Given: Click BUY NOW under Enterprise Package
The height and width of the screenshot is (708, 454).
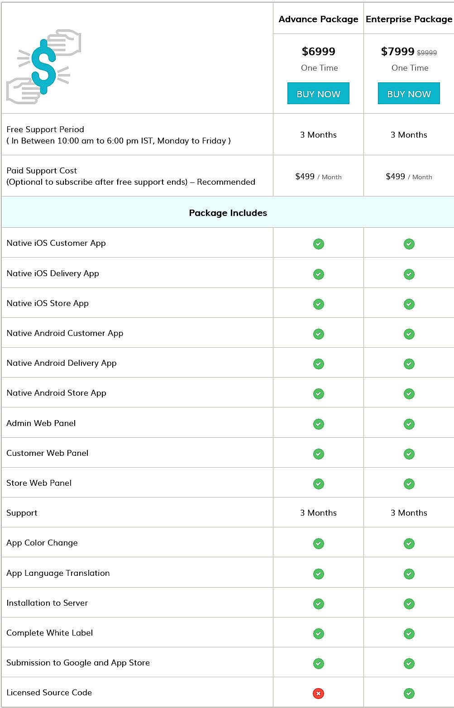Looking at the screenshot, I should pyautogui.click(x=409, y=93).
